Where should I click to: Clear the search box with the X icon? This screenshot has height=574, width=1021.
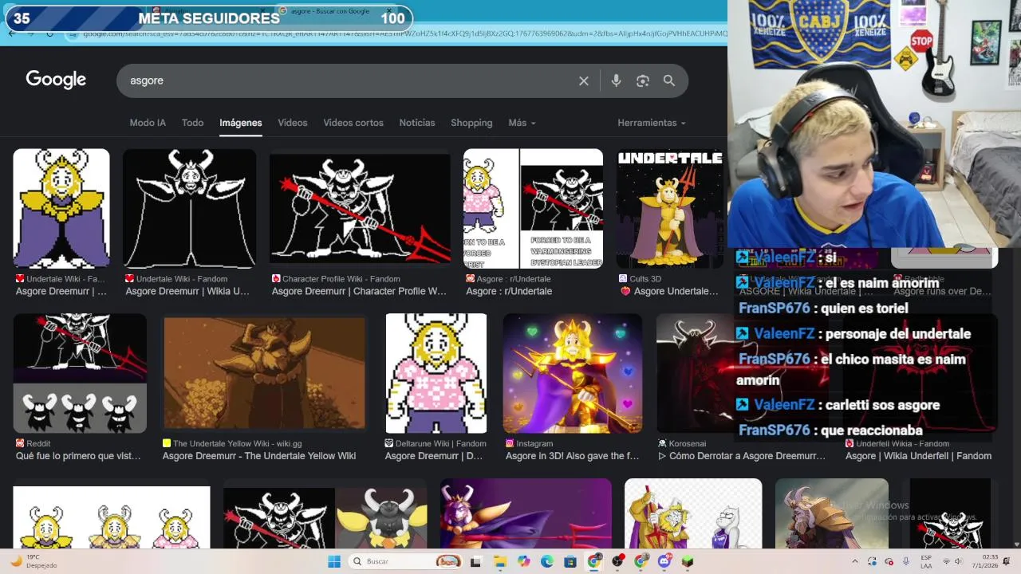(x=584, y=81)
